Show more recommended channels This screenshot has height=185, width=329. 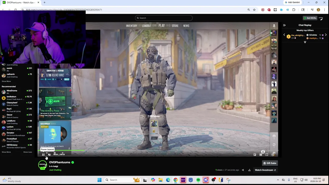(6, 152)
